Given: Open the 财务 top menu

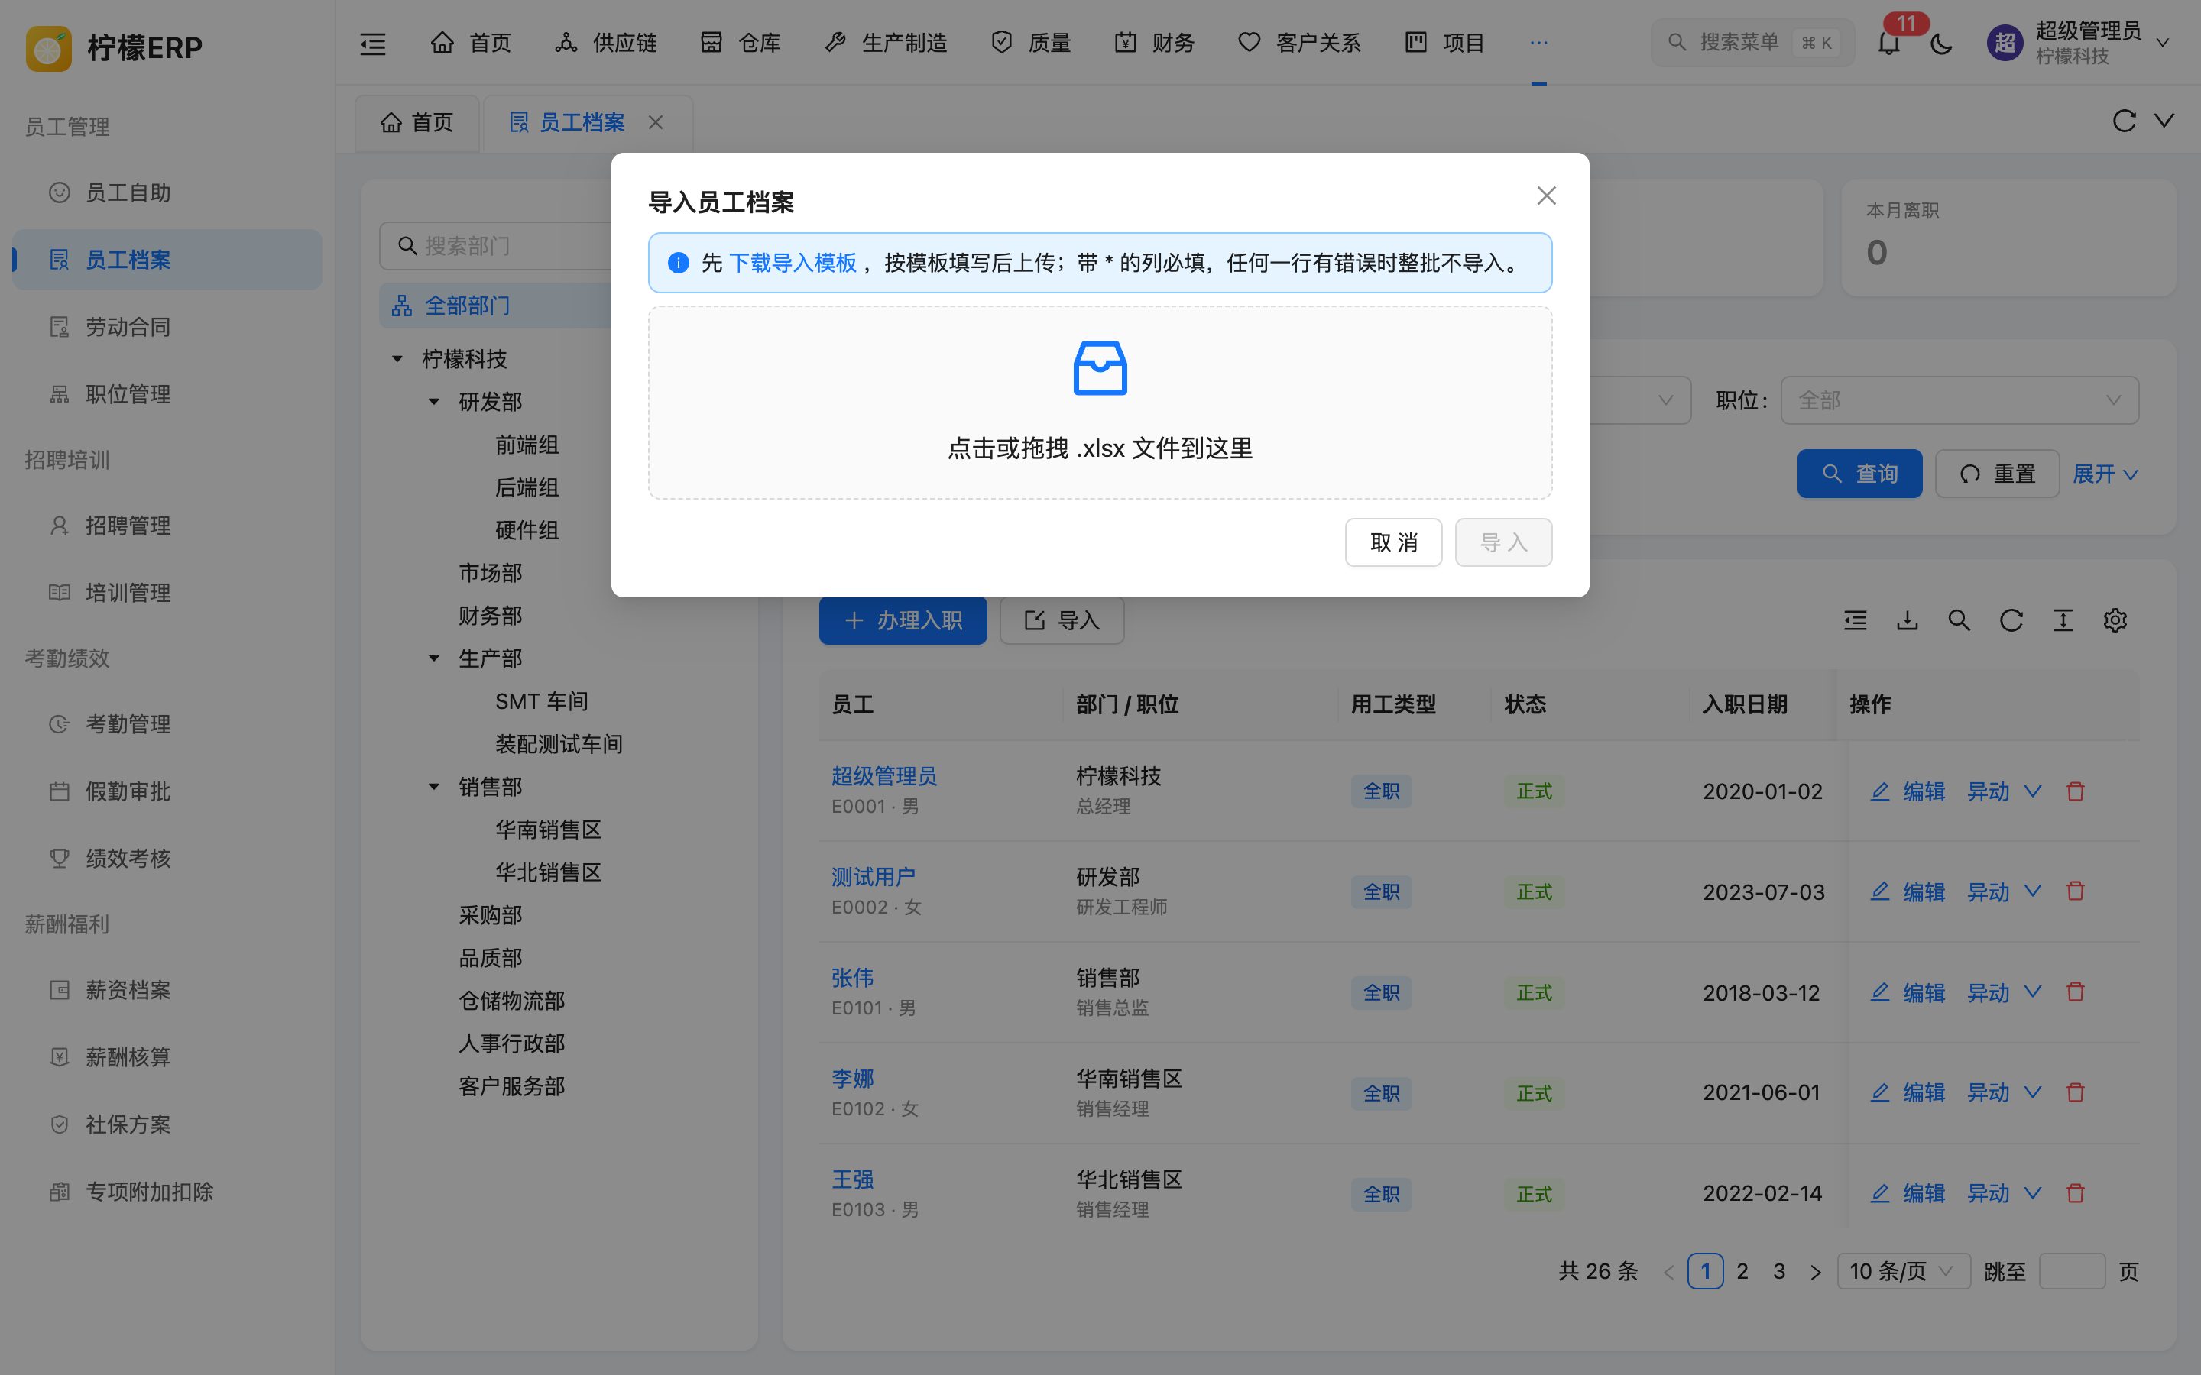Looking at the screenshot, I should pos(1154,43).
